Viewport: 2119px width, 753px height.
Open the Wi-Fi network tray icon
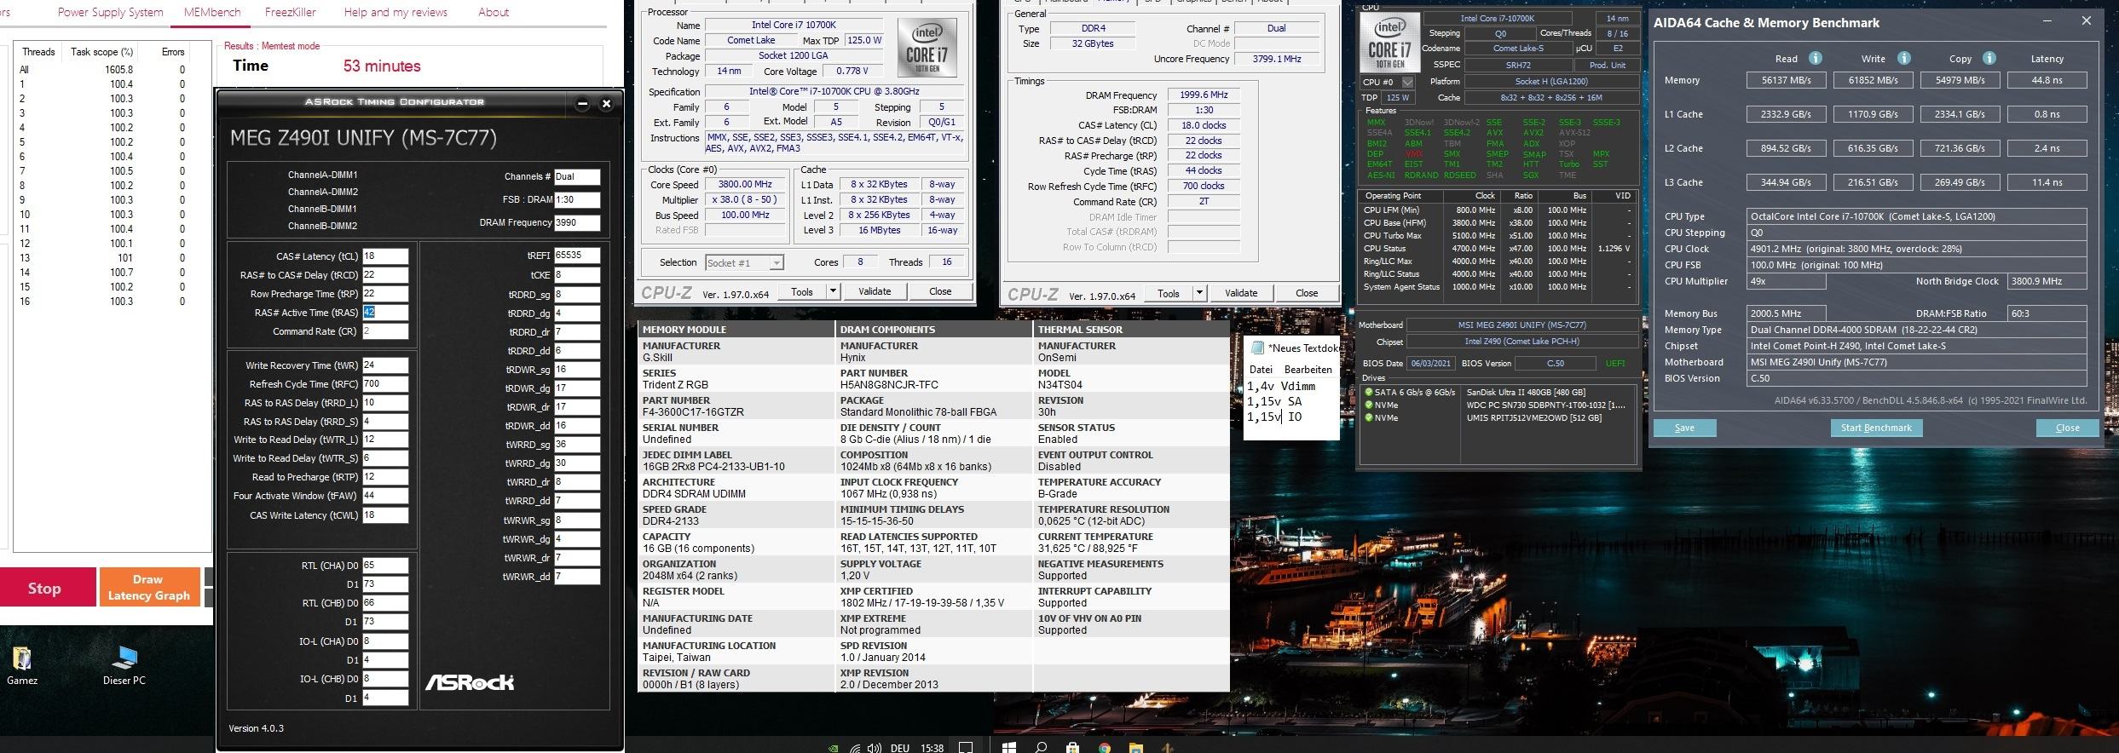856,748
